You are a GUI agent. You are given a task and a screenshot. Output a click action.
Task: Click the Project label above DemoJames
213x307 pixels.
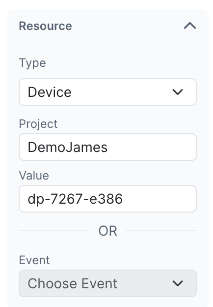pos(38,124)
